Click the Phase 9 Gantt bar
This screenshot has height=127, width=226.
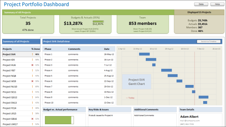pos(203,97)
